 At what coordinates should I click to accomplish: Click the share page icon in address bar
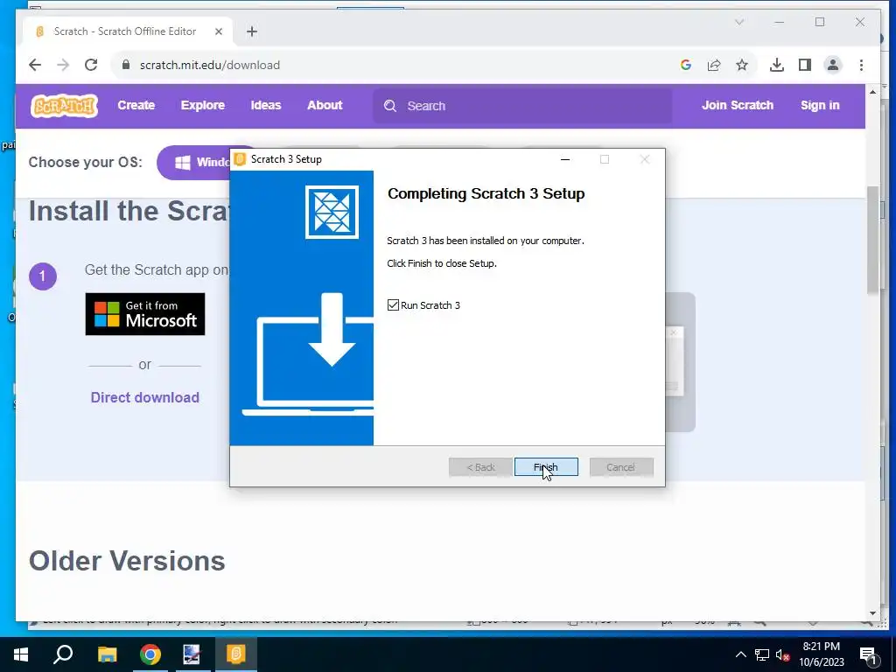[714, 65]
